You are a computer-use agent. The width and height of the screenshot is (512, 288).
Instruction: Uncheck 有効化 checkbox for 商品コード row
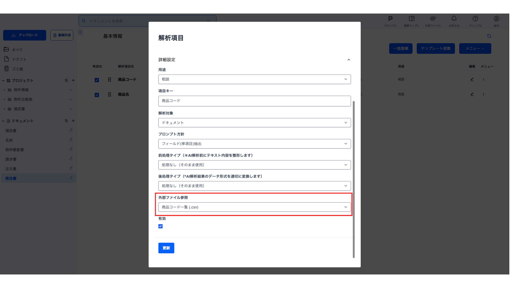pos(97,80)
